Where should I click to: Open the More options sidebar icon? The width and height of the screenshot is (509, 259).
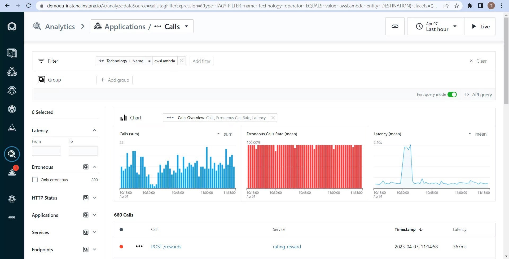pyautogui.click(x=12, y=218)
